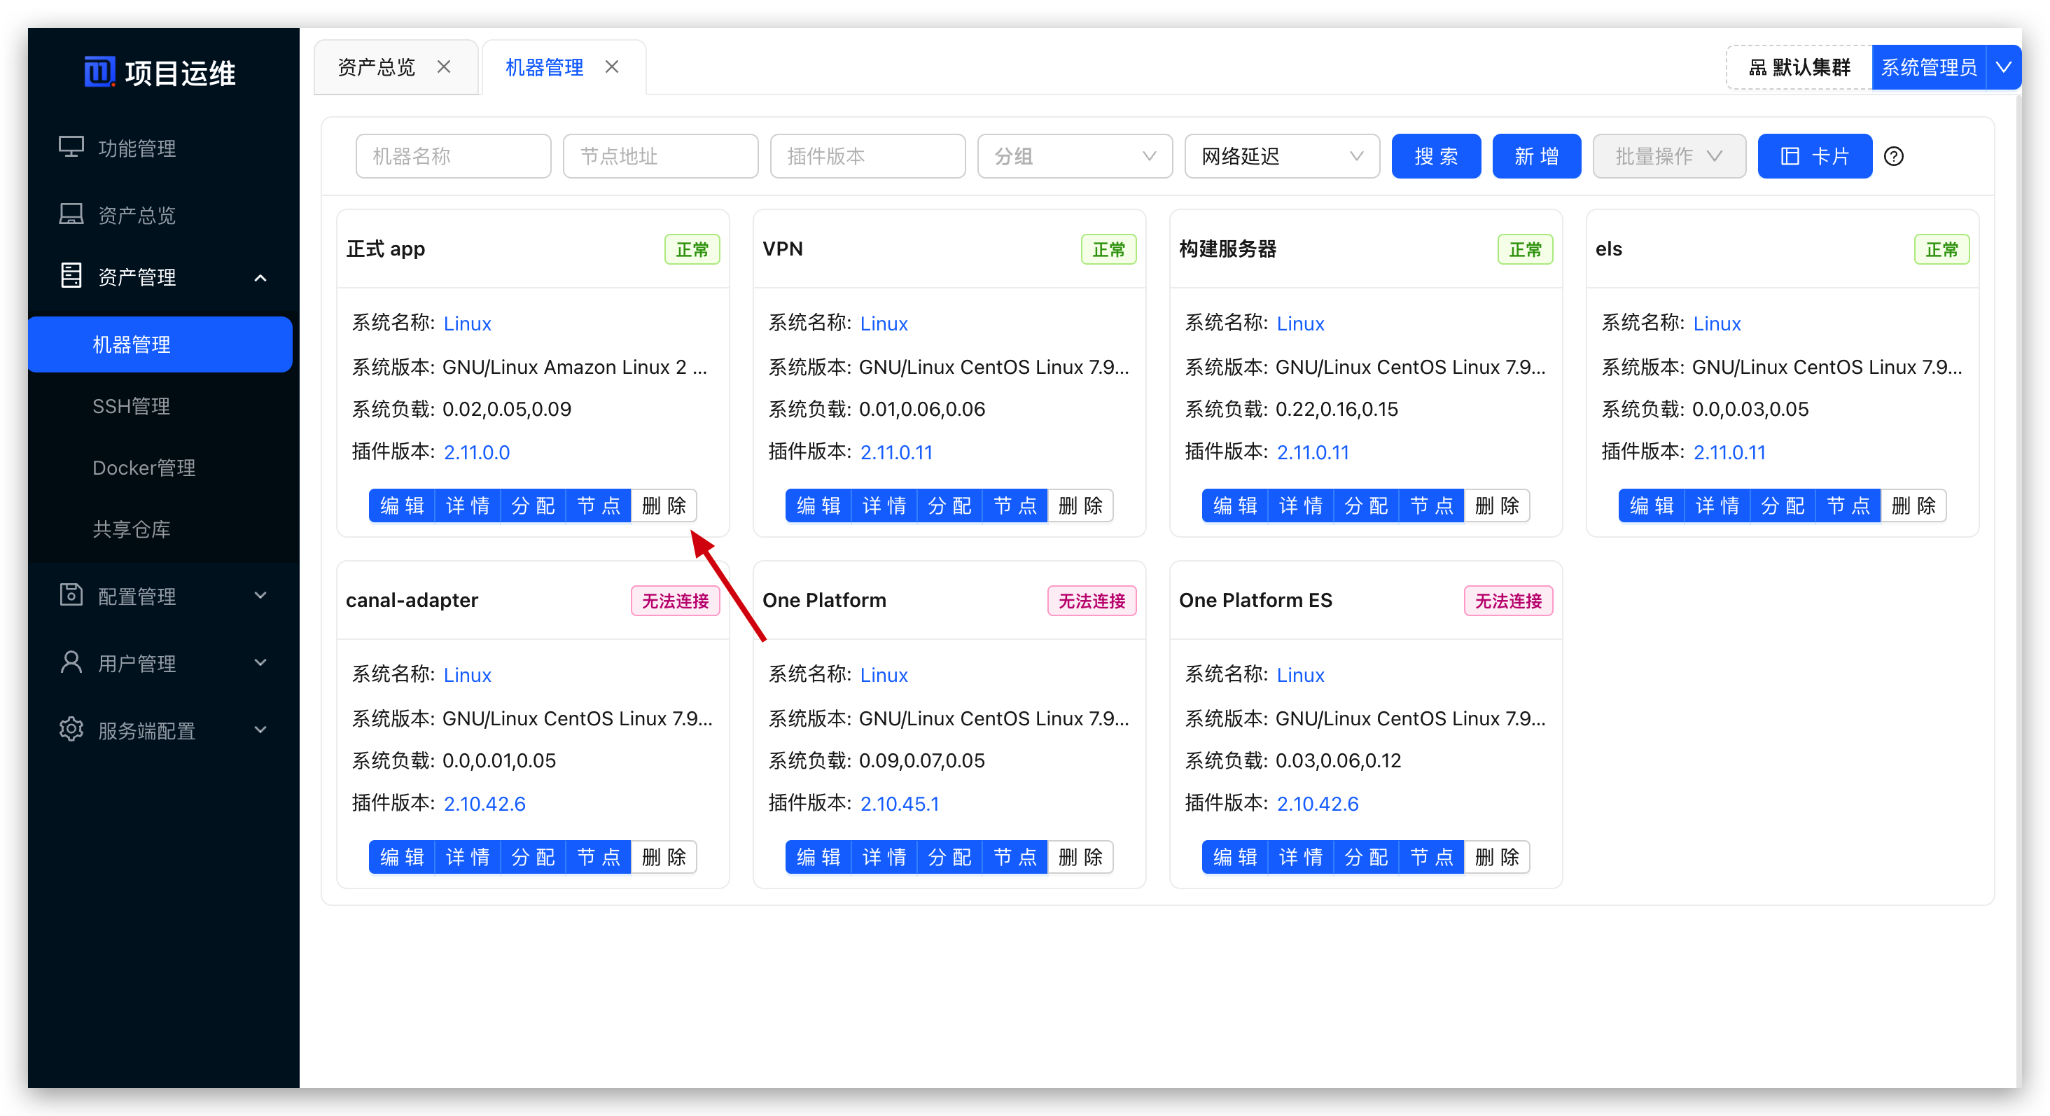Close the 机器管理 tab

(612, 67)
